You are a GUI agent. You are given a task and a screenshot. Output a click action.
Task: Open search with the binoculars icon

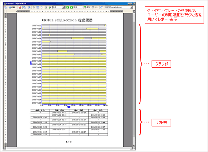[29, 7]
